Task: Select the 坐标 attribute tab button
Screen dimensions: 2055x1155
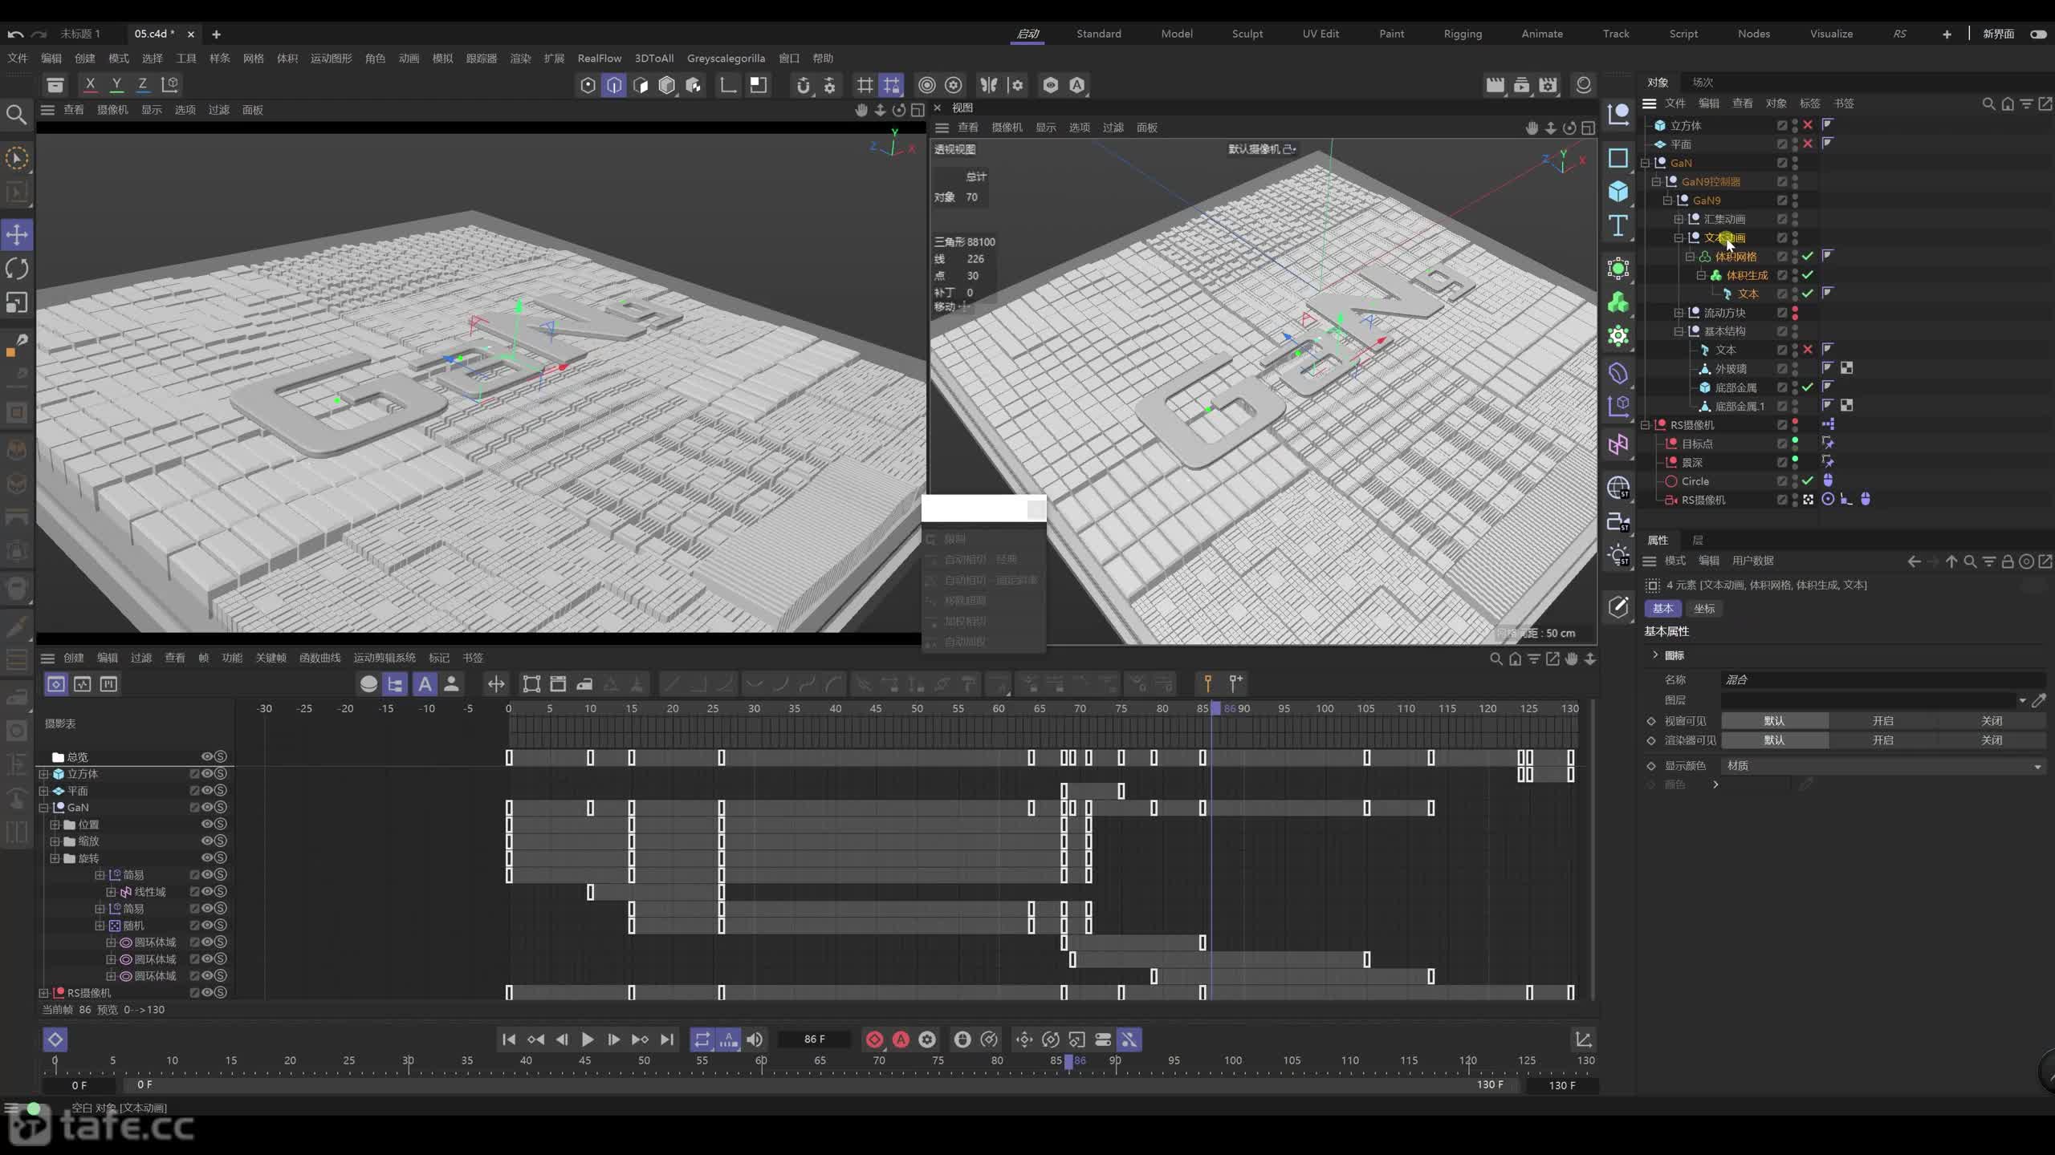Action: tap(1704, 609)
